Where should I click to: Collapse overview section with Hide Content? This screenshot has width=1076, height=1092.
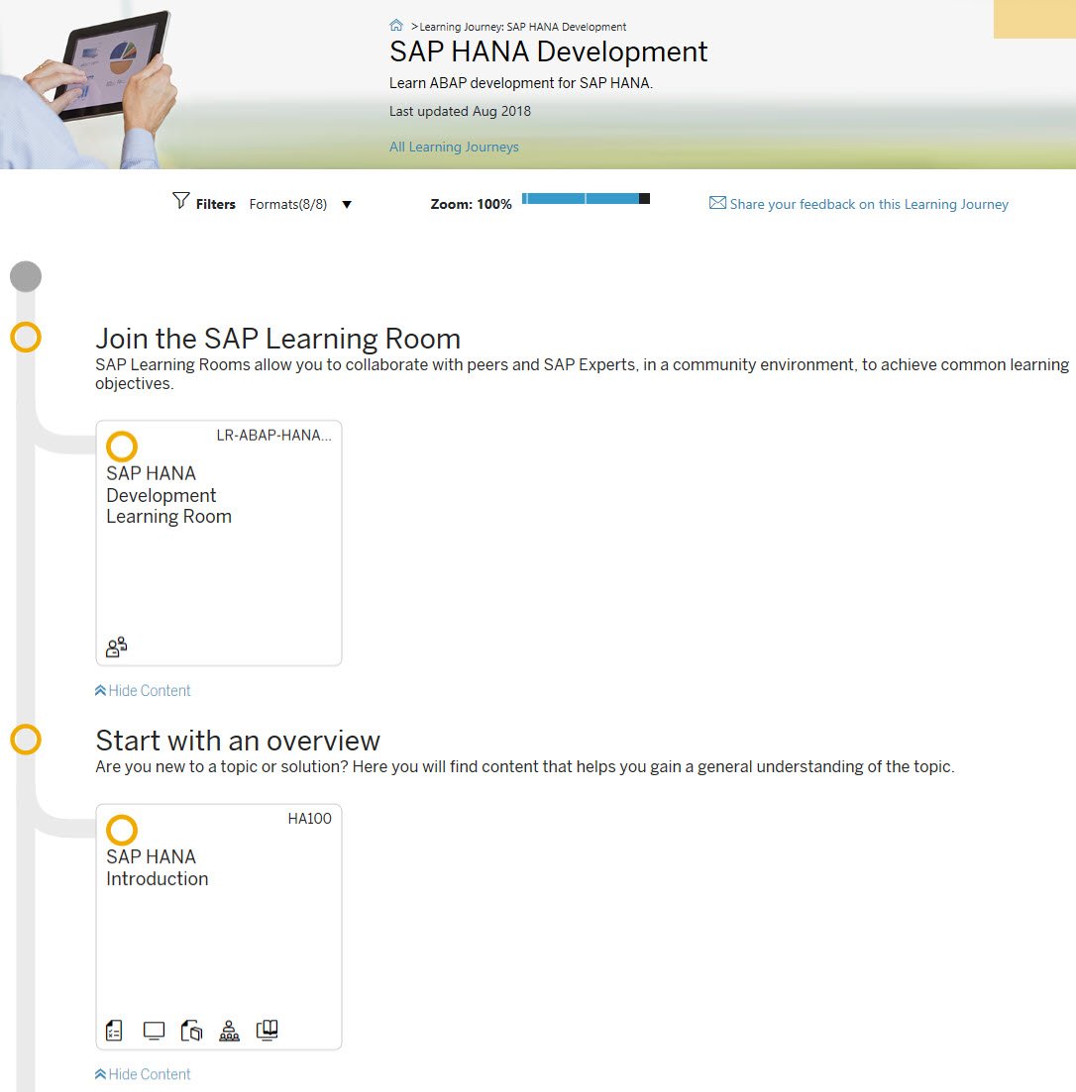[x=143, y=1074]
